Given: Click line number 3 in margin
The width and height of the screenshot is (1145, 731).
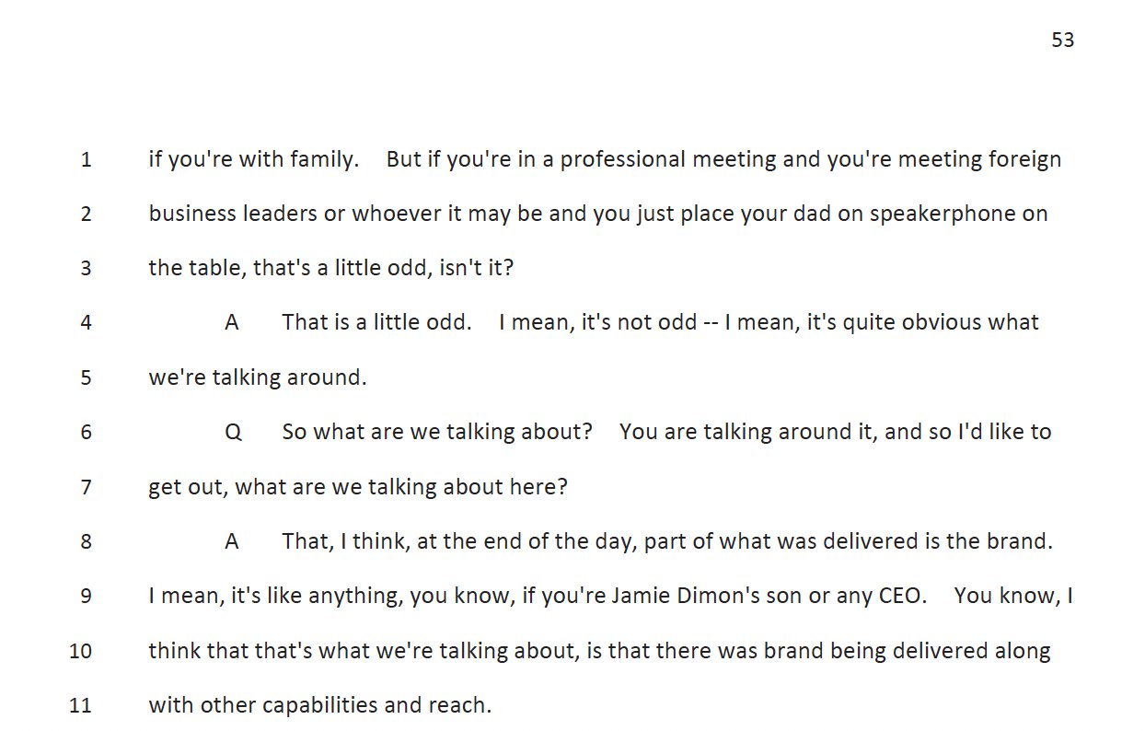Looking at the screenshot, I should (x=87, y=269).
